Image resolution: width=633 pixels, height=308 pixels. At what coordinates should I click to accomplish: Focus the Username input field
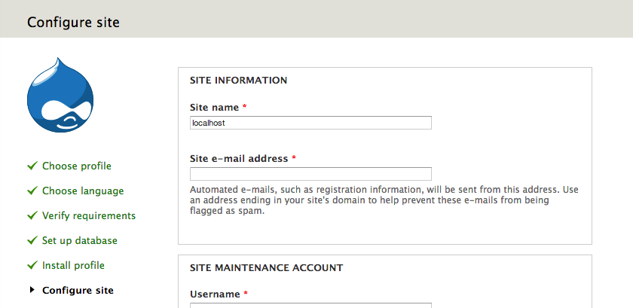(x=310, y=306)
